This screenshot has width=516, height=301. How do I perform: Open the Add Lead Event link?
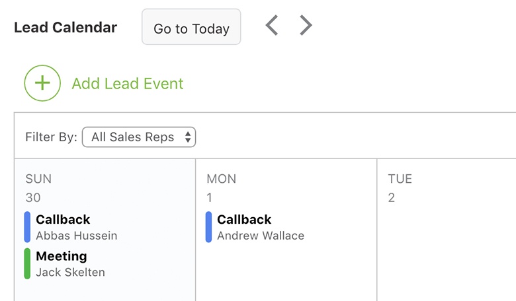click(x=128, y=84)
